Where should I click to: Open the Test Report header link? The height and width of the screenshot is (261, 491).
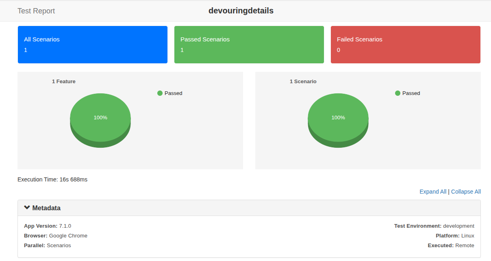[x=36, y=11]
